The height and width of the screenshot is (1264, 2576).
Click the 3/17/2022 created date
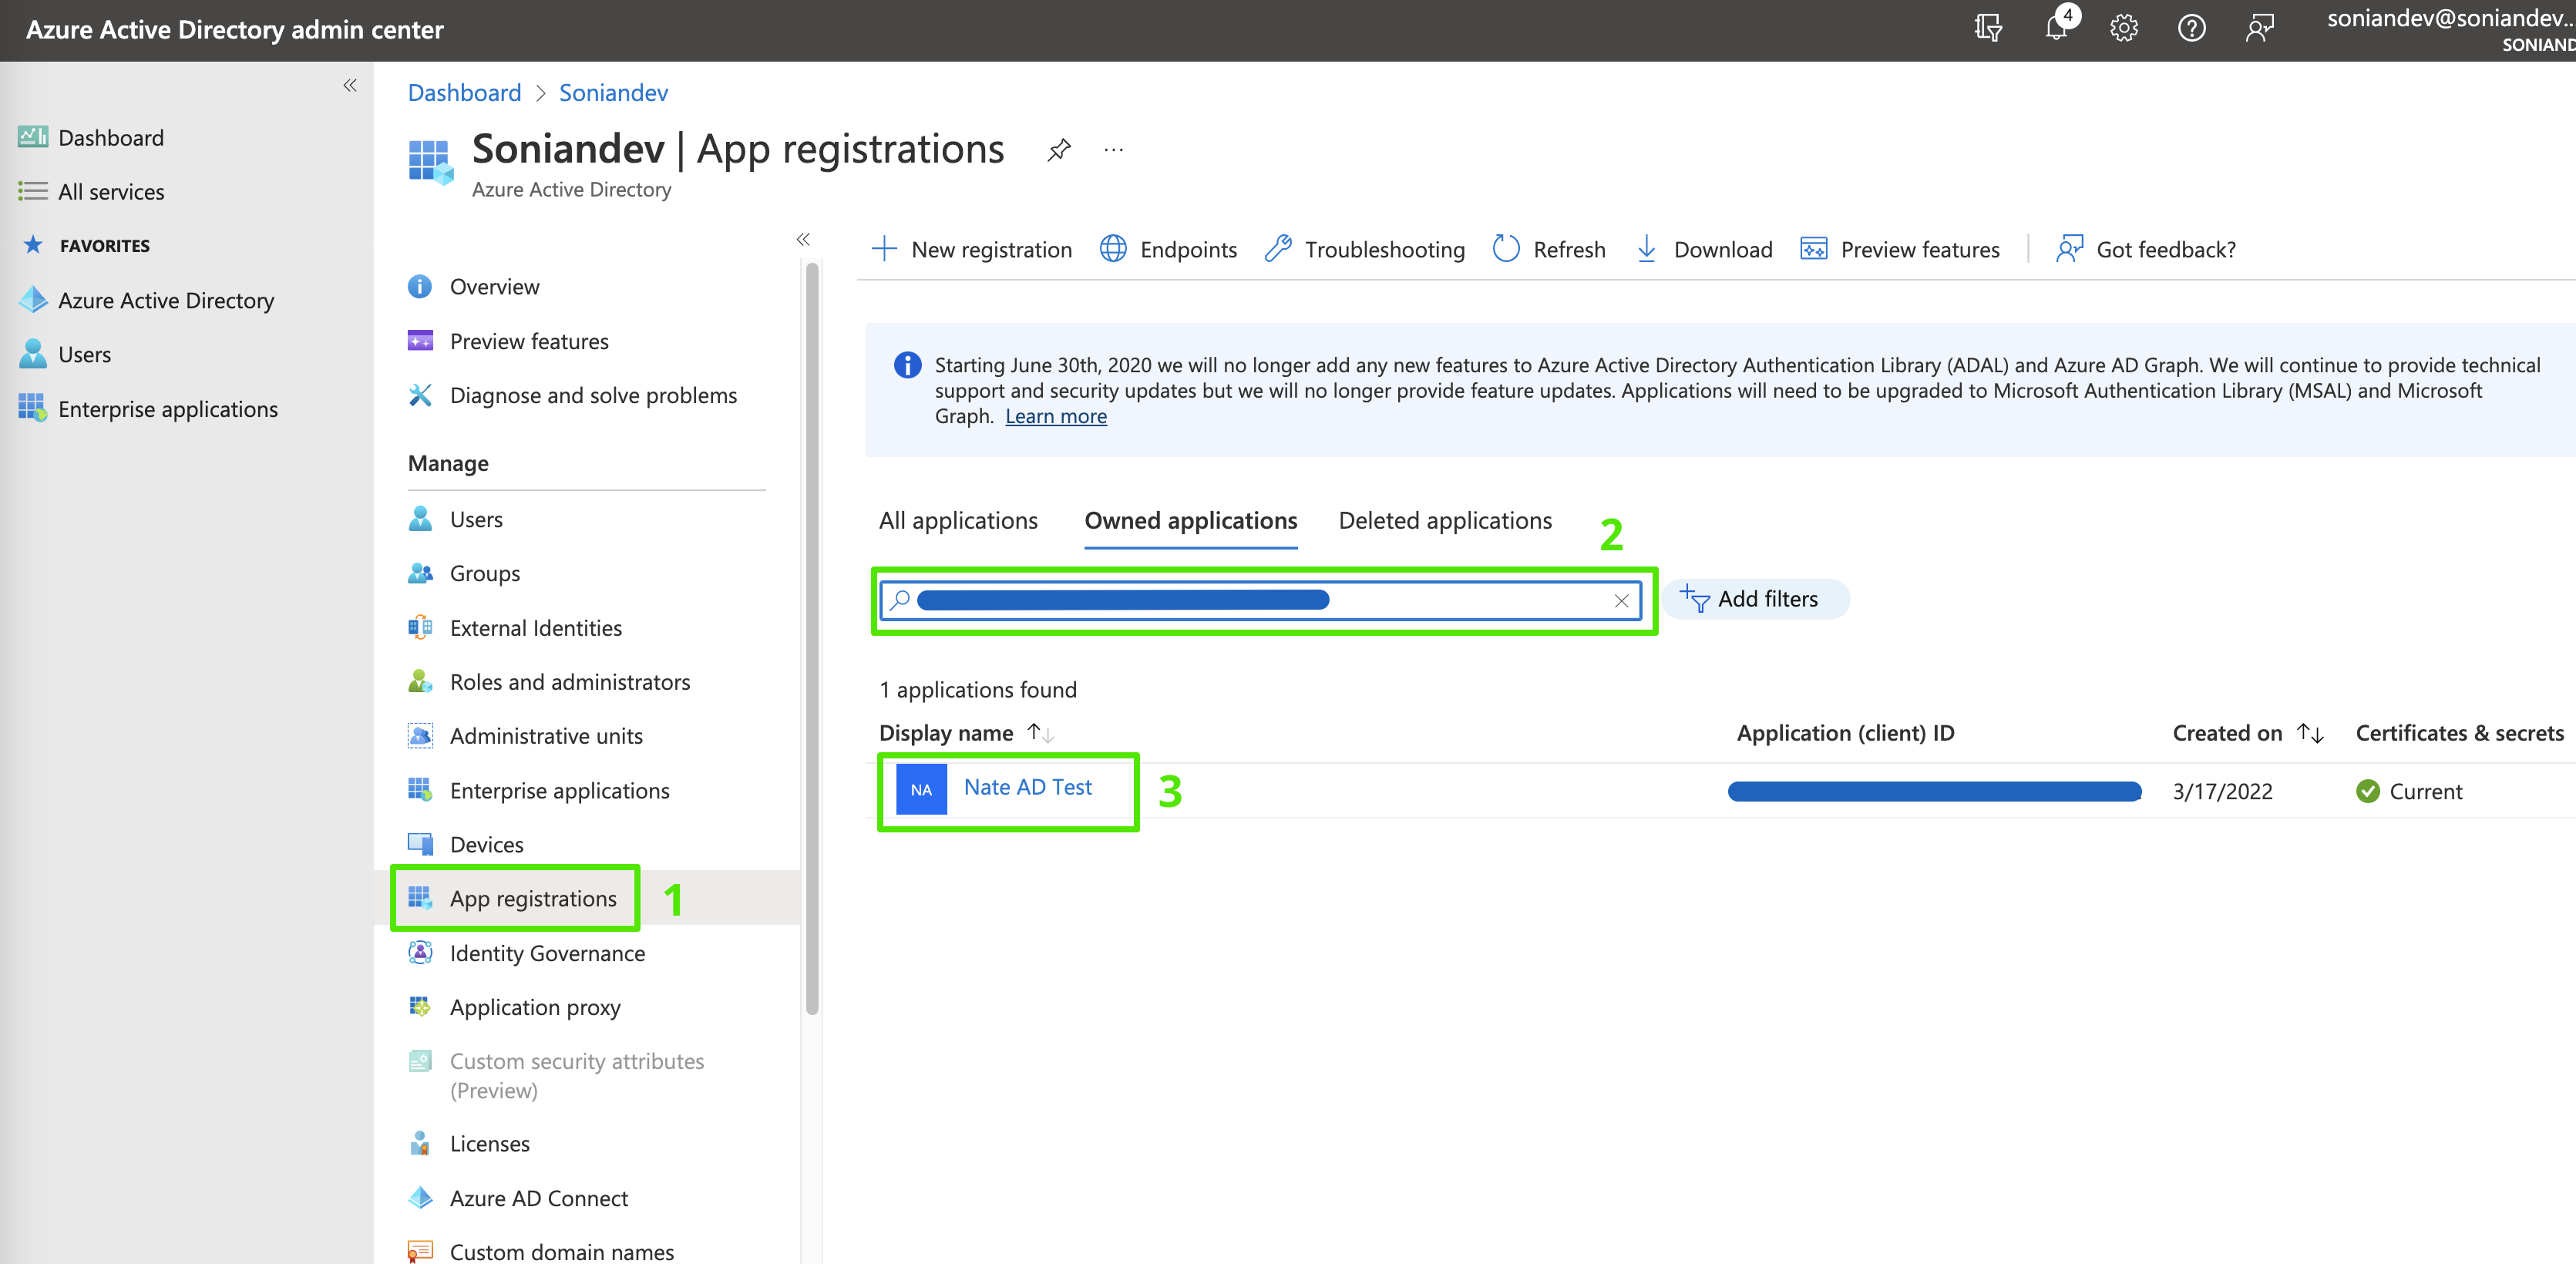tap(2222, 791)
